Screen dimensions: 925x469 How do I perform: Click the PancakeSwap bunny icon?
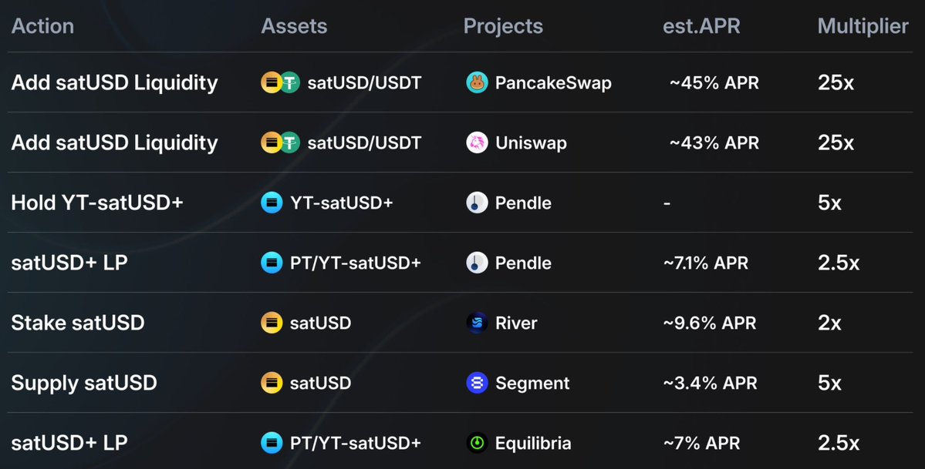(x=478, y=83)
